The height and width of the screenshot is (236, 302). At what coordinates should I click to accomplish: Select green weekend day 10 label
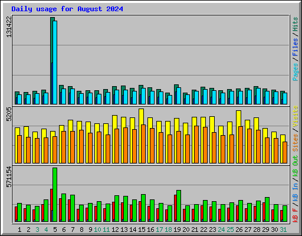pyautogui.click(x=97, y=230)
